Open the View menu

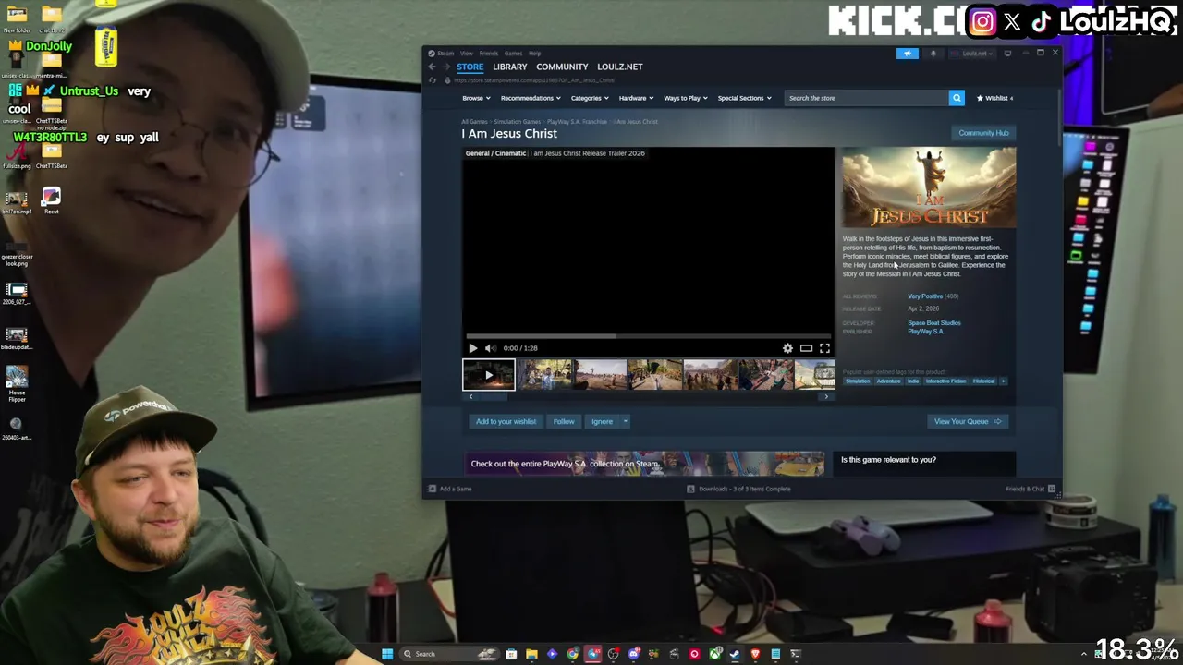[467, 54]
